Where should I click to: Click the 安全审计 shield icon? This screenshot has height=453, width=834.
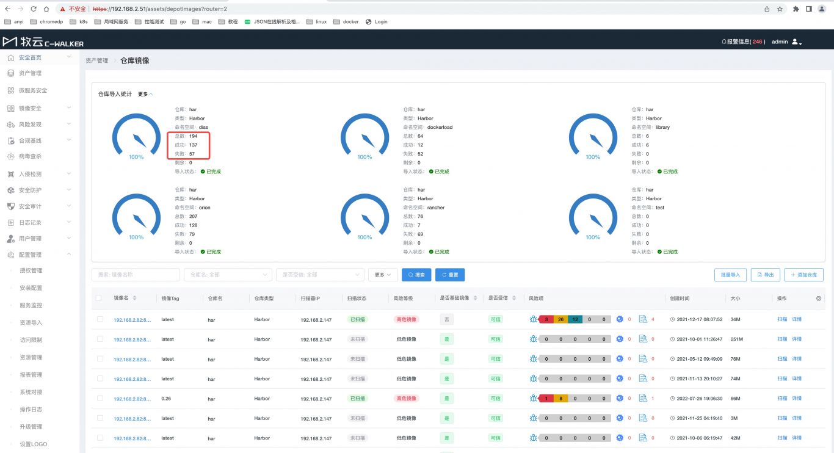click(11, 206)
